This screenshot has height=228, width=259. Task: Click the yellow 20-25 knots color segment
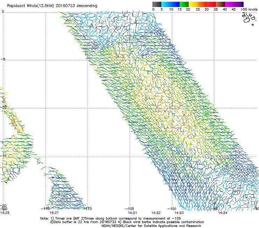193,4
